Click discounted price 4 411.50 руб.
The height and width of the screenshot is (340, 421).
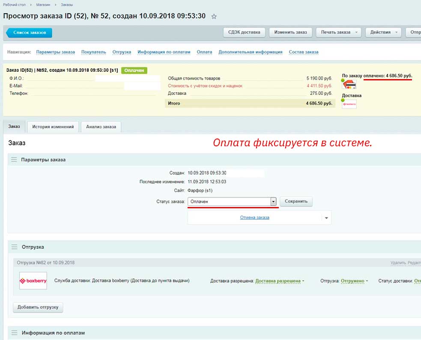coord(319,86)
